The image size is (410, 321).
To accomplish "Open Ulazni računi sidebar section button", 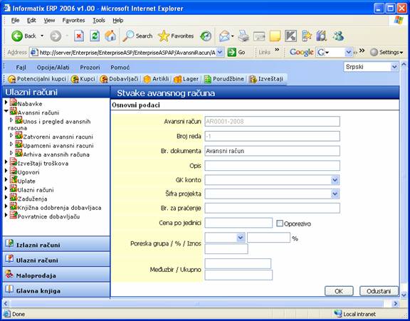I will pos(56,260).
